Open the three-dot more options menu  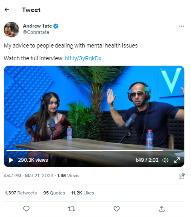click(x=181, y=26)
